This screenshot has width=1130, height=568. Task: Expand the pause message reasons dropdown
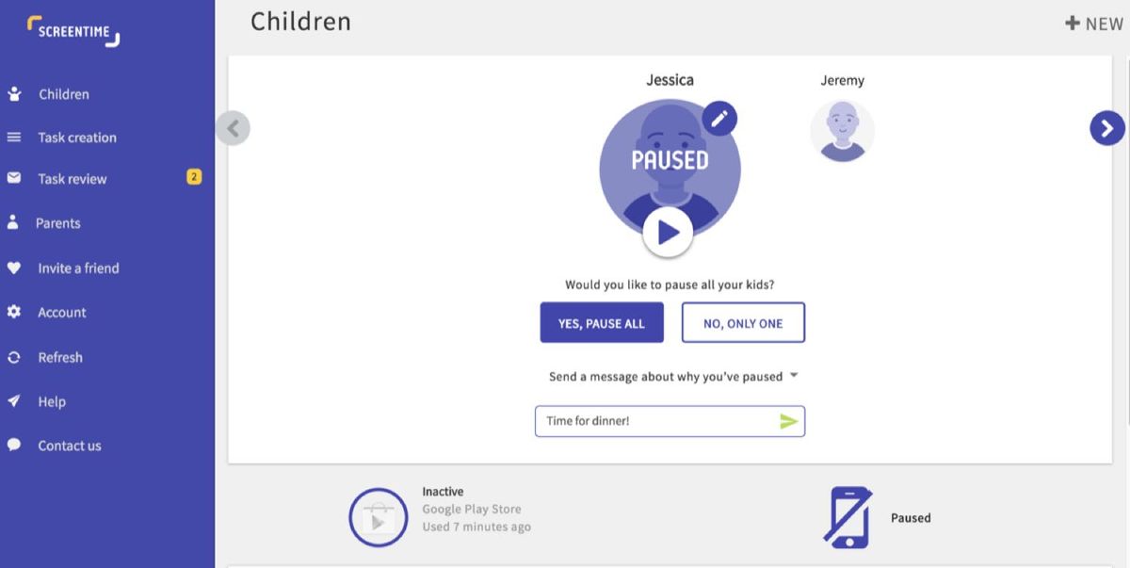[792, 376]
